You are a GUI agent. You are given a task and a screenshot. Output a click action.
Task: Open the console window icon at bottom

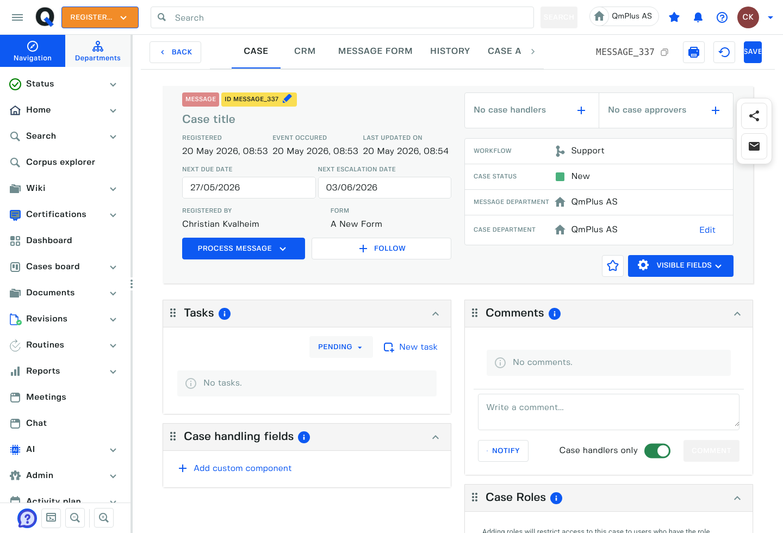(51, 518)
